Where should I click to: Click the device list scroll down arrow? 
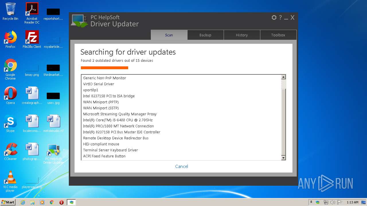tap(283, 158)
